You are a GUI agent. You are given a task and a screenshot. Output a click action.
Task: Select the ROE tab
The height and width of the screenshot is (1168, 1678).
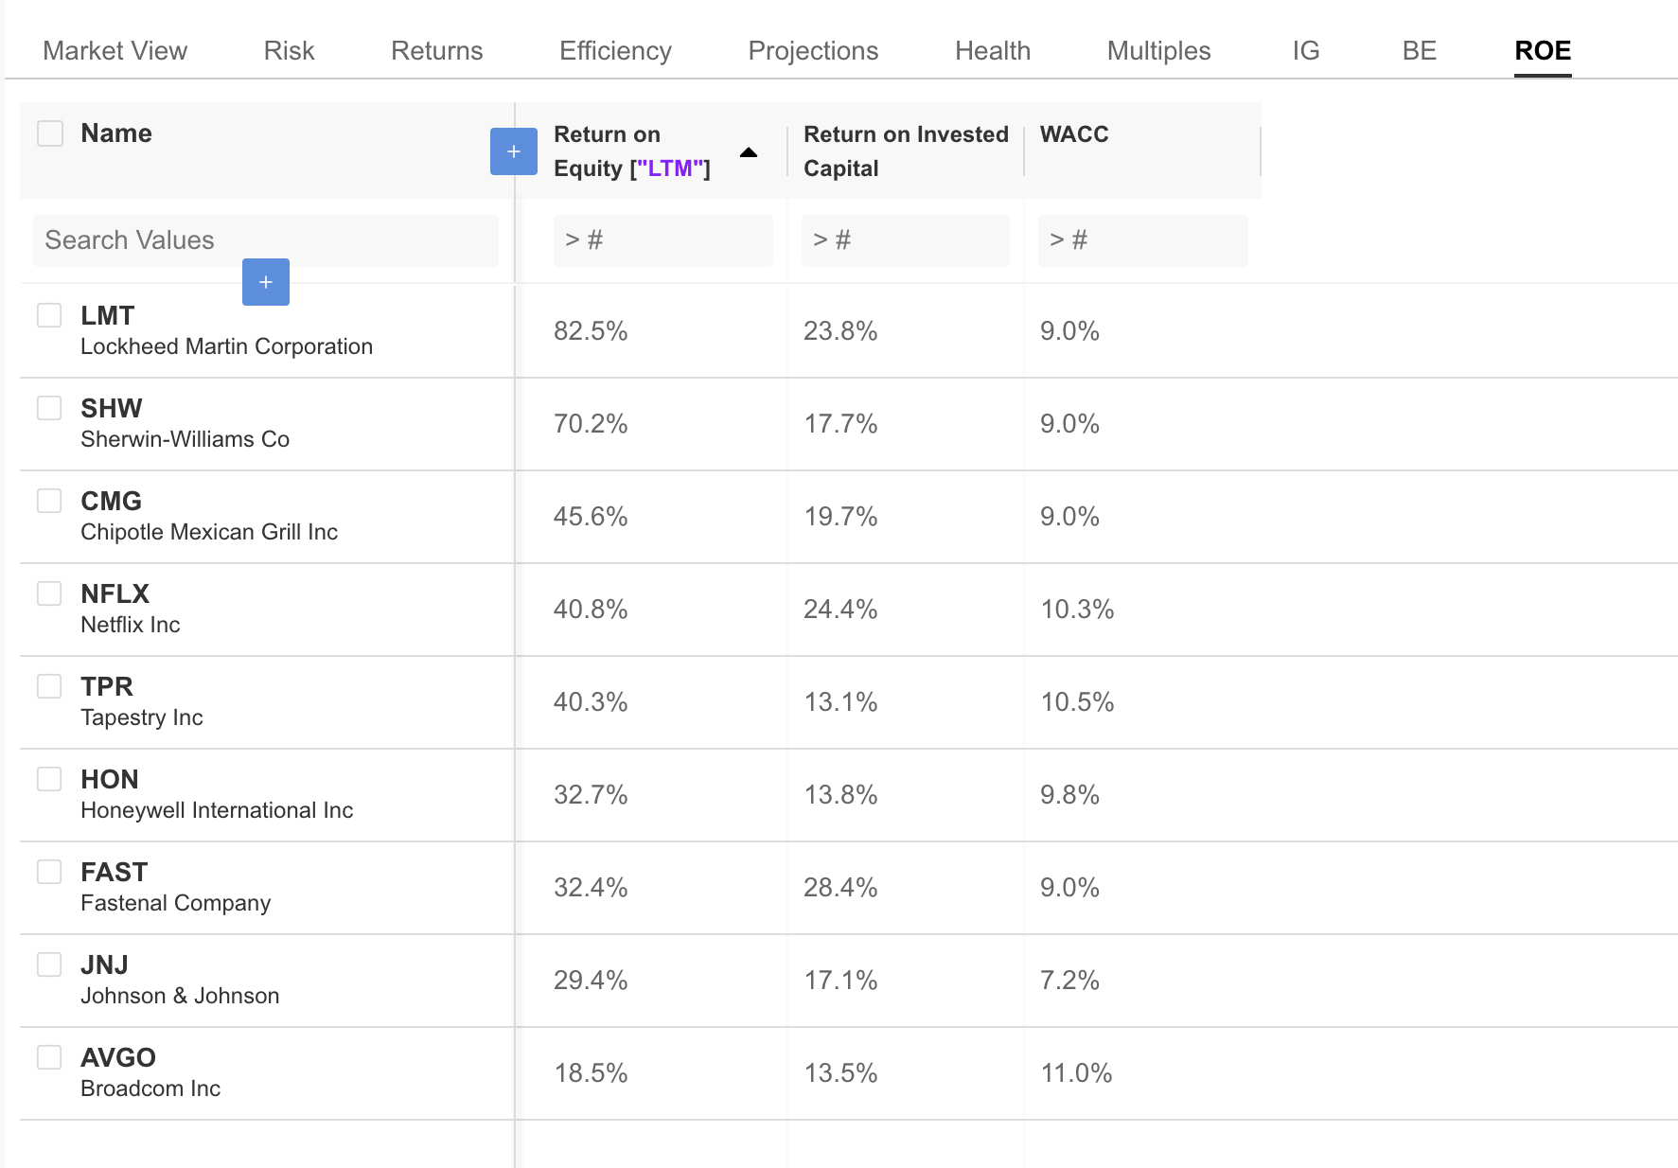(x=1543, y=51)
